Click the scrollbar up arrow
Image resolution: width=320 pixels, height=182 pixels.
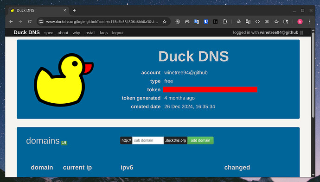pyautogui.click(x=313, y=31)
